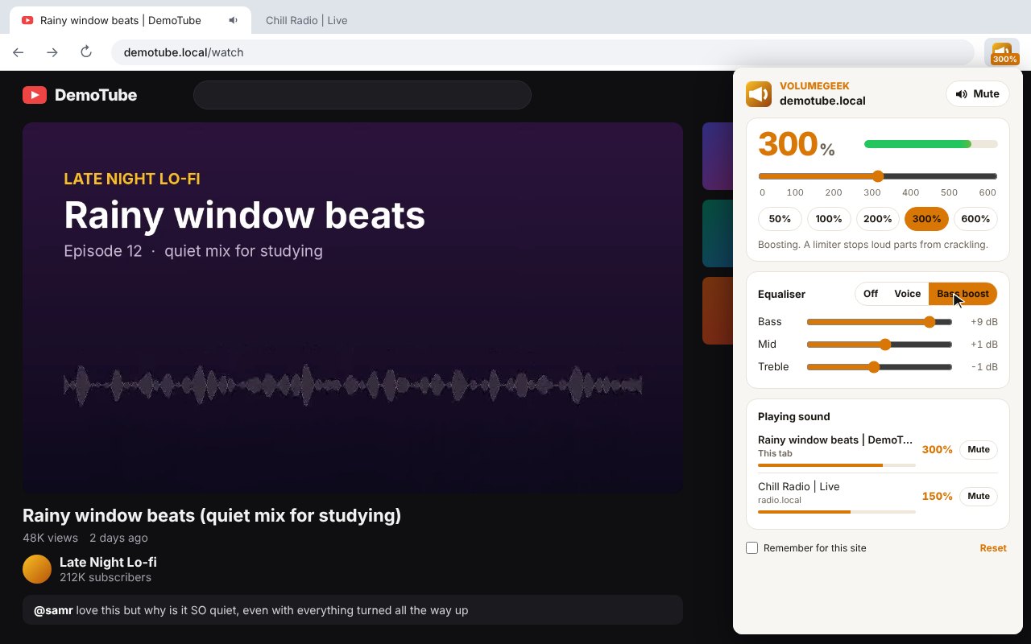Image resolution: width=1031 pixels, height=644 pixels.
Task: Click the Bass equaliser slider
Action: [880, 322]
